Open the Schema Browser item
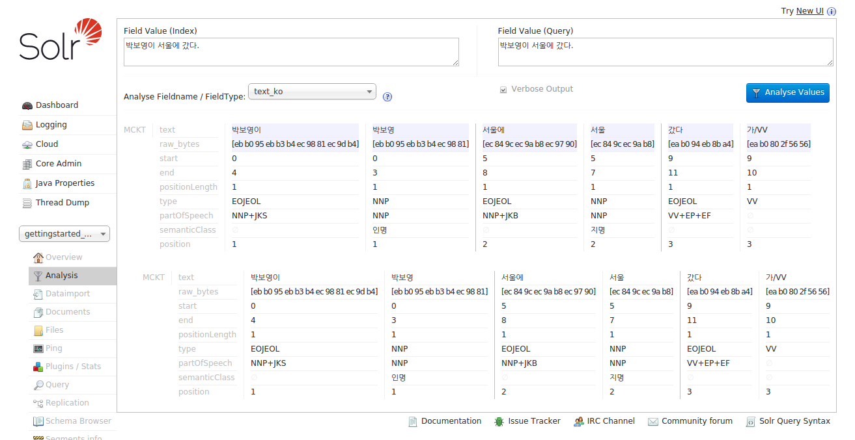 tap(78, 421)
